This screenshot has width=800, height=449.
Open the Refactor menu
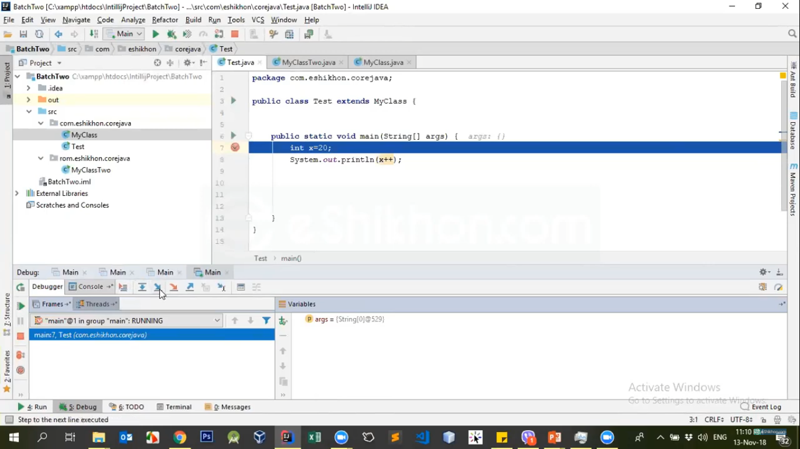[x=165, y=20]
